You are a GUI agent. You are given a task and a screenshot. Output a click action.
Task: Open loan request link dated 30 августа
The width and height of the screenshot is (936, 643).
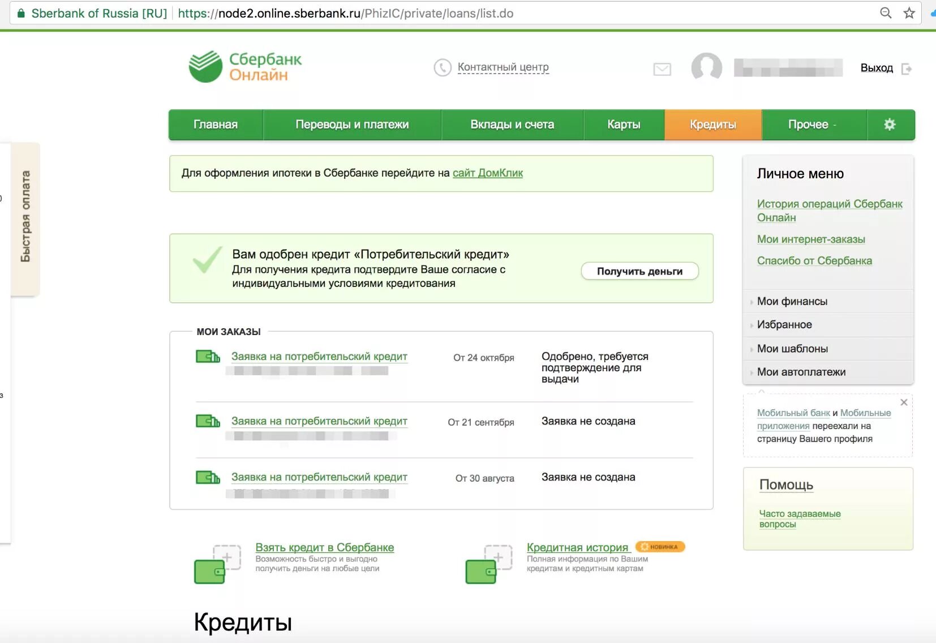[319, 477]
